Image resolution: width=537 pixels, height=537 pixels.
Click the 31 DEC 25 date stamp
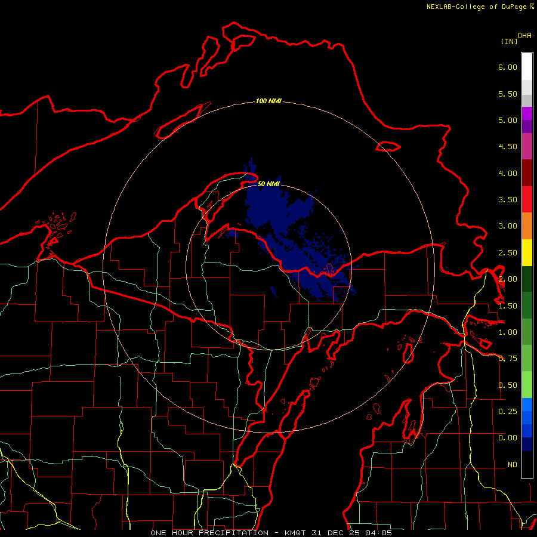(335, 533)
